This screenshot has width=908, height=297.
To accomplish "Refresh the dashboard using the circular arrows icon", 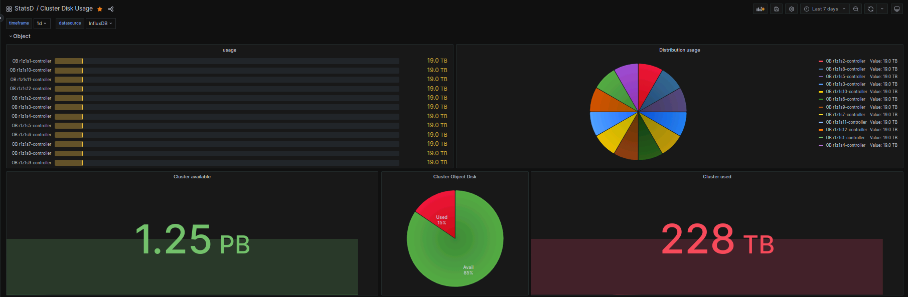I will (871, 9).
